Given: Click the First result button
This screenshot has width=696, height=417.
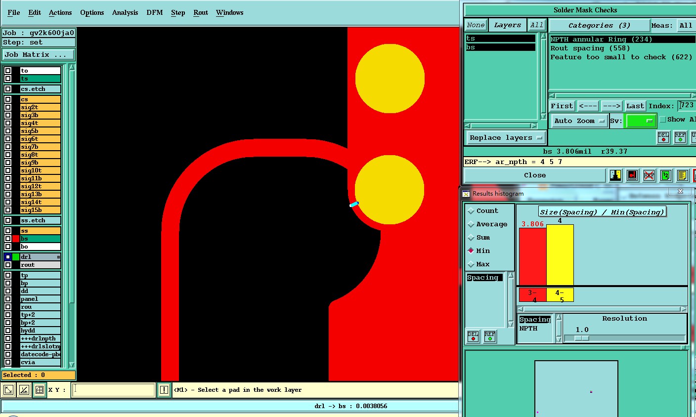Looking at the screenshot, I should click(x=562, y=106).
